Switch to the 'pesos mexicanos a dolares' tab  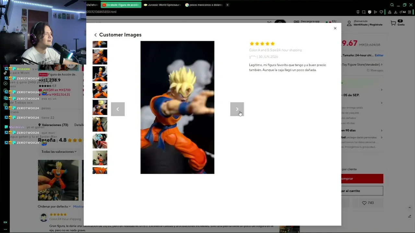click(x=204, y=5)
